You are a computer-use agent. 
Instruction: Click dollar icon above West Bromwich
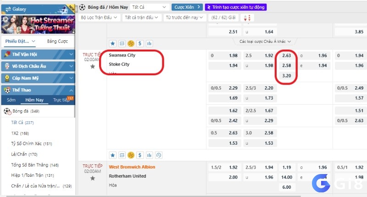[x=140, y=155]
